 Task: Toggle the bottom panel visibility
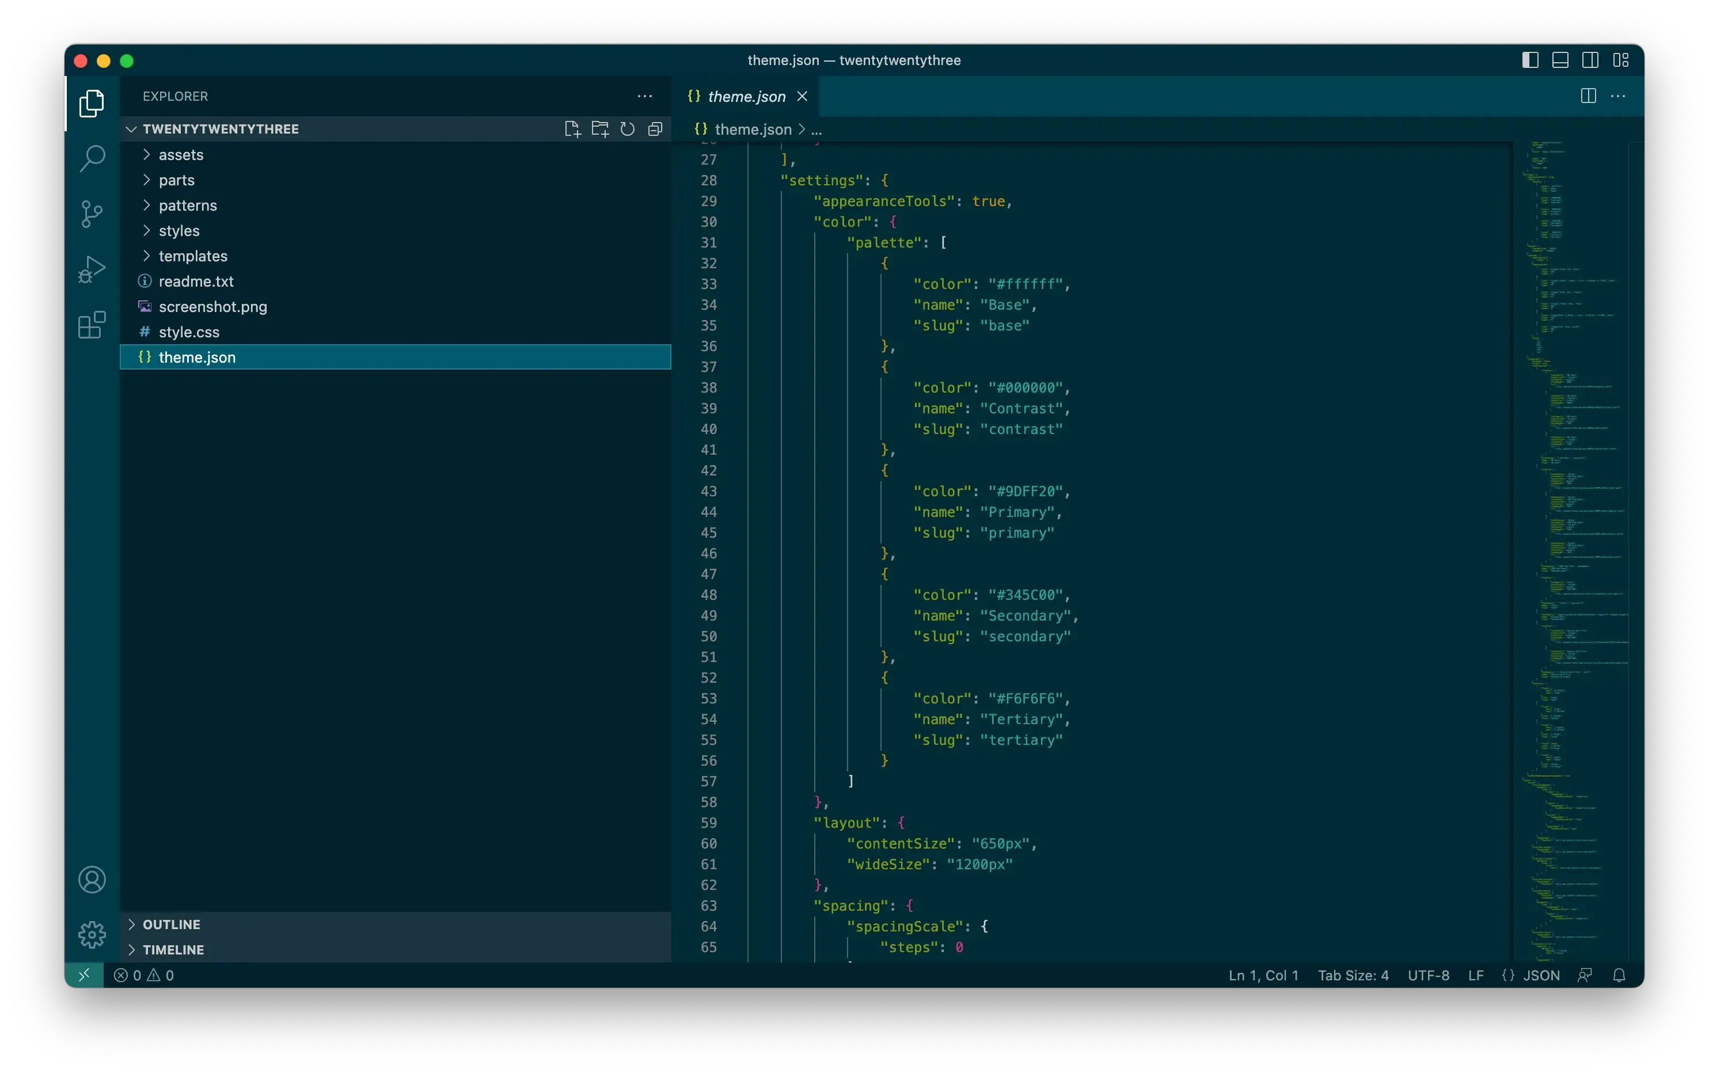(x=1560, y=60)
